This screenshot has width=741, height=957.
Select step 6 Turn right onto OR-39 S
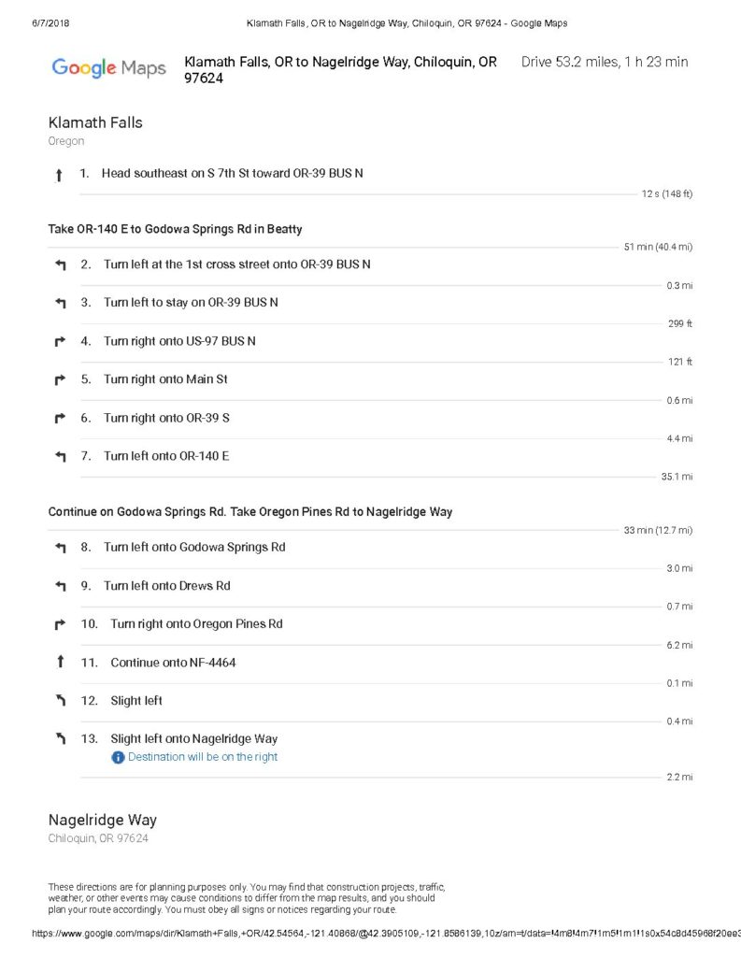386,419
